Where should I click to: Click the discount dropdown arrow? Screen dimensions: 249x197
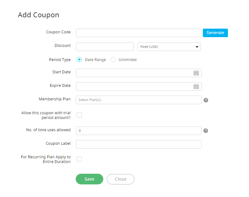tap(197, 47)
